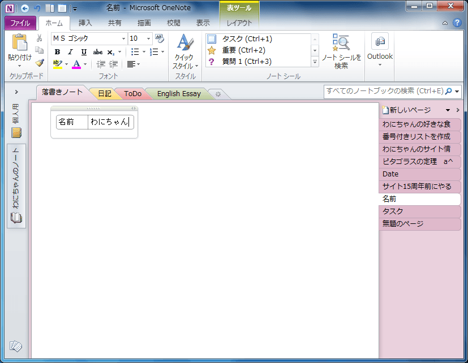Open the font size combo box
468x363 pixels.
140,38
